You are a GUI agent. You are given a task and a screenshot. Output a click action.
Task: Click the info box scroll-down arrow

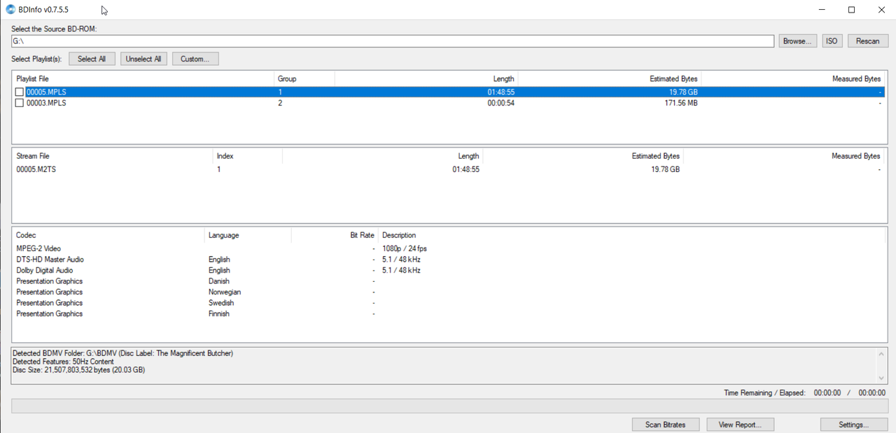881,378
